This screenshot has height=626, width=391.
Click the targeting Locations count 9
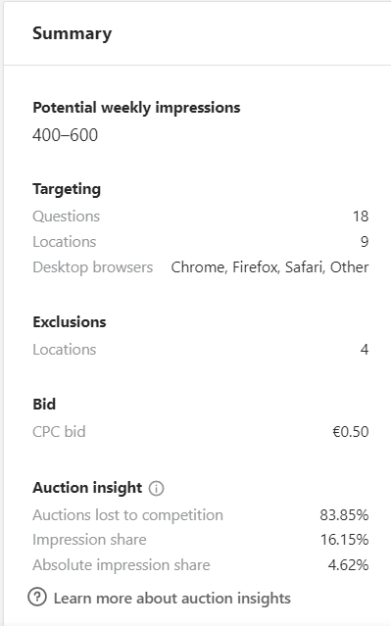tap(365, 242)
